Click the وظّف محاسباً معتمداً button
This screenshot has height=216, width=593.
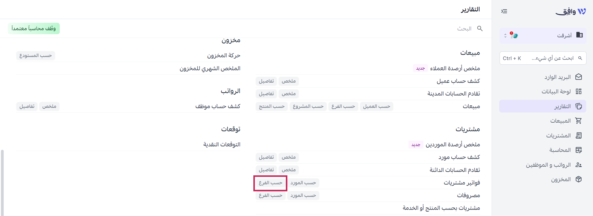[x=34, y=29]
